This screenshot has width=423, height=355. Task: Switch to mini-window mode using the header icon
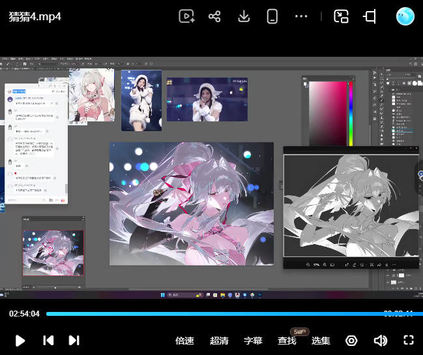(341, 16)
